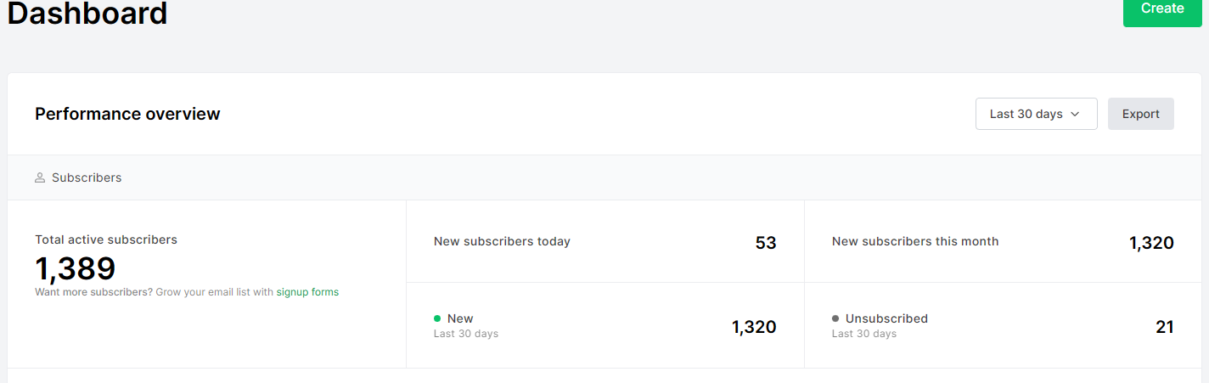Select the value 53 for today's subscribers
Image resolution: width=1209 pixels, height=383 pixels.
tap(765, 243)
